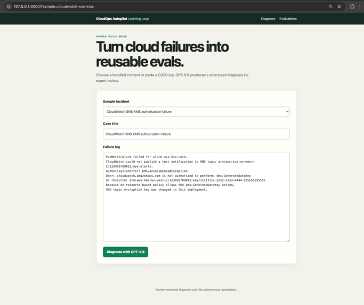Open the browser extensions puzzle icon
The image size is (364, 305).
pyautogui.click(x=352, y=6)
